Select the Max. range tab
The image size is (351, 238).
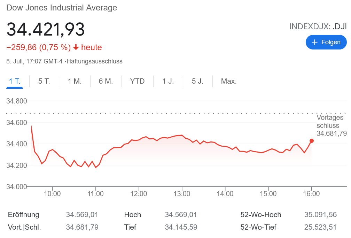pyautogui.click(x=229, y=81)
